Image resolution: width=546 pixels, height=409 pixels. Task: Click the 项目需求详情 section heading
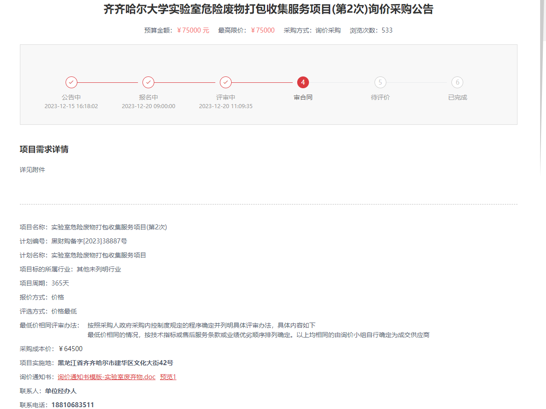[44, 149]
